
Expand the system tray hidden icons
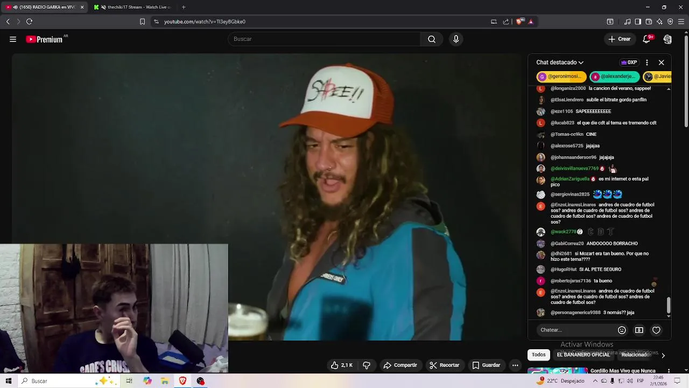click(x=595, y=381)
